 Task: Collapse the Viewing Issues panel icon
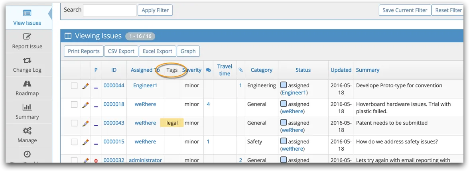[x=68, y=36]
